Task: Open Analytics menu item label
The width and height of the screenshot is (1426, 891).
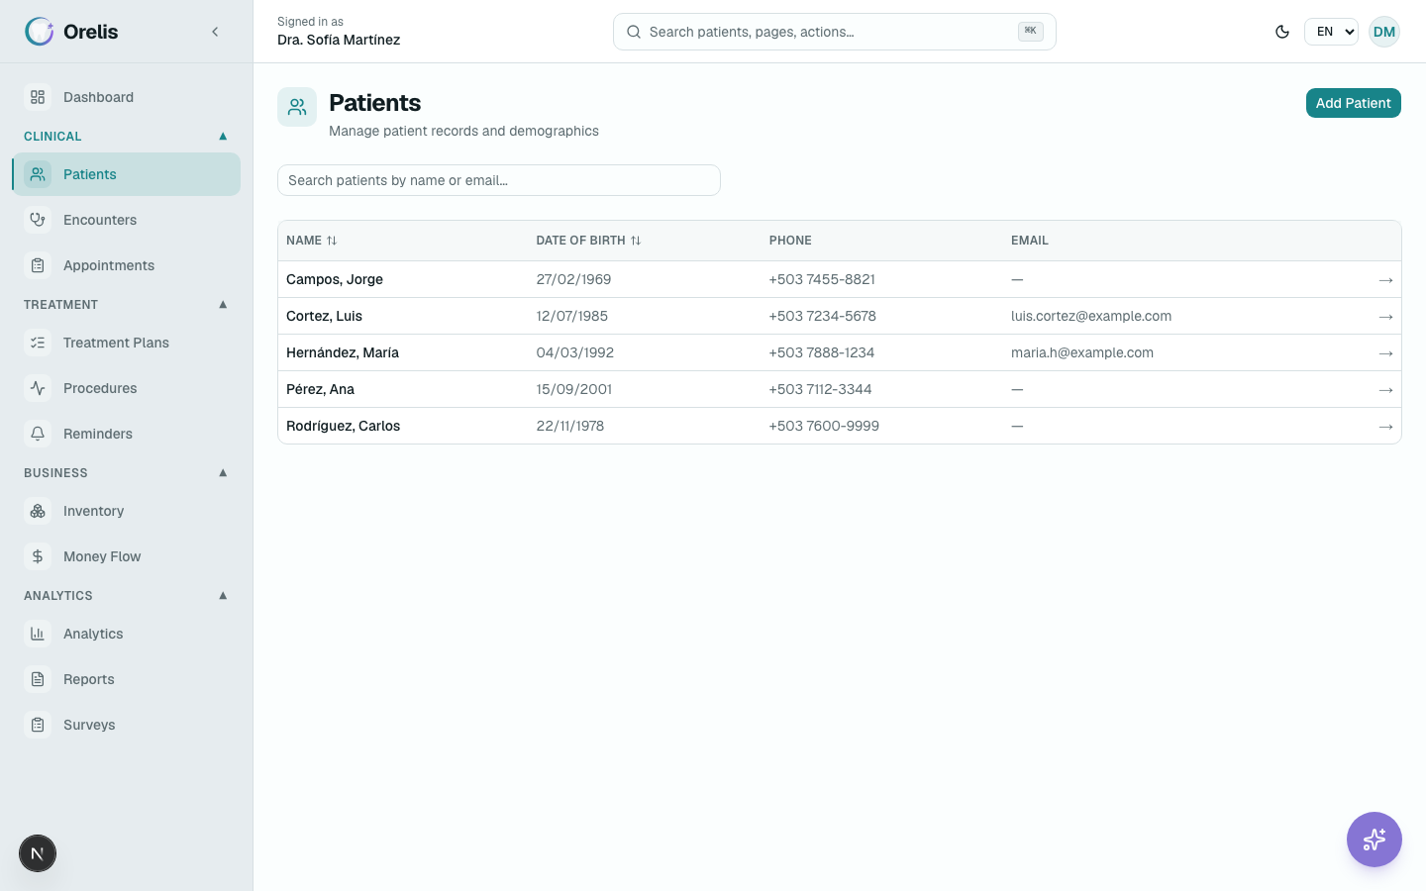Action: tap(93, 634)
